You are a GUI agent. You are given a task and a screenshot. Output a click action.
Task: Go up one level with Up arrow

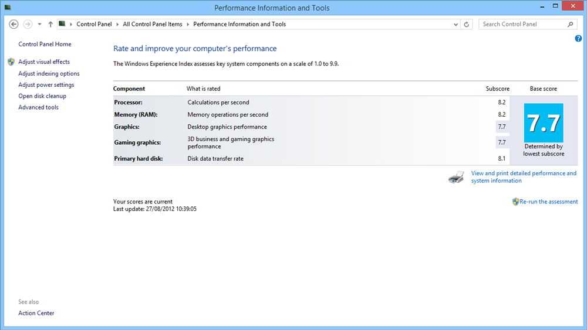[x=50, y=24]
